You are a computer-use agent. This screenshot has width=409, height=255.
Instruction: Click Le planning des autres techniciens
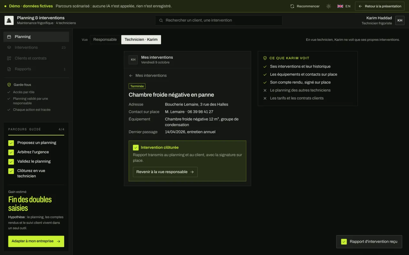click(300, 90)
